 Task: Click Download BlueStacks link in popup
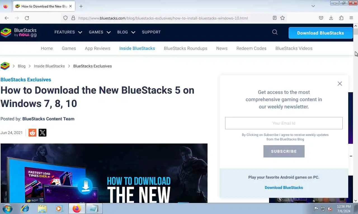pyautogui.click(x=284, y=188)
